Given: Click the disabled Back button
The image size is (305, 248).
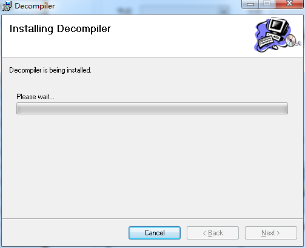Looking at the screenshot, I should pyautogui.click(x=213, y=233).
